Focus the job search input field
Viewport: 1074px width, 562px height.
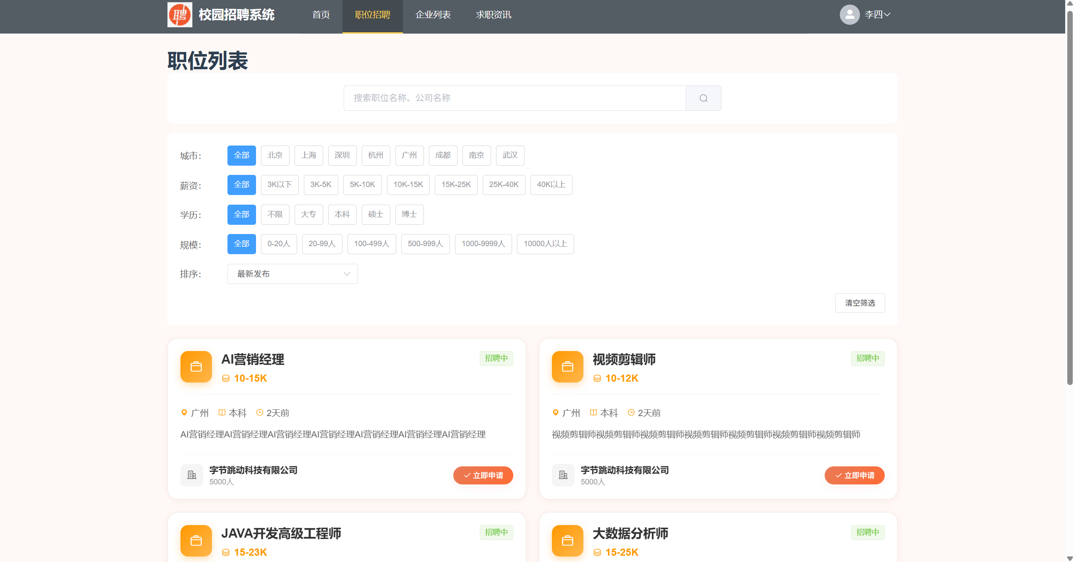(x=514, y=98)
